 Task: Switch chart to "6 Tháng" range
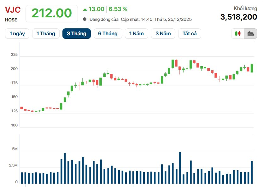pyautogui.click(x=108, y=33)
